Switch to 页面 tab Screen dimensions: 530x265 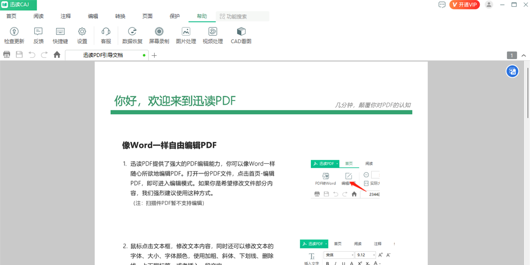click(148, 16)
